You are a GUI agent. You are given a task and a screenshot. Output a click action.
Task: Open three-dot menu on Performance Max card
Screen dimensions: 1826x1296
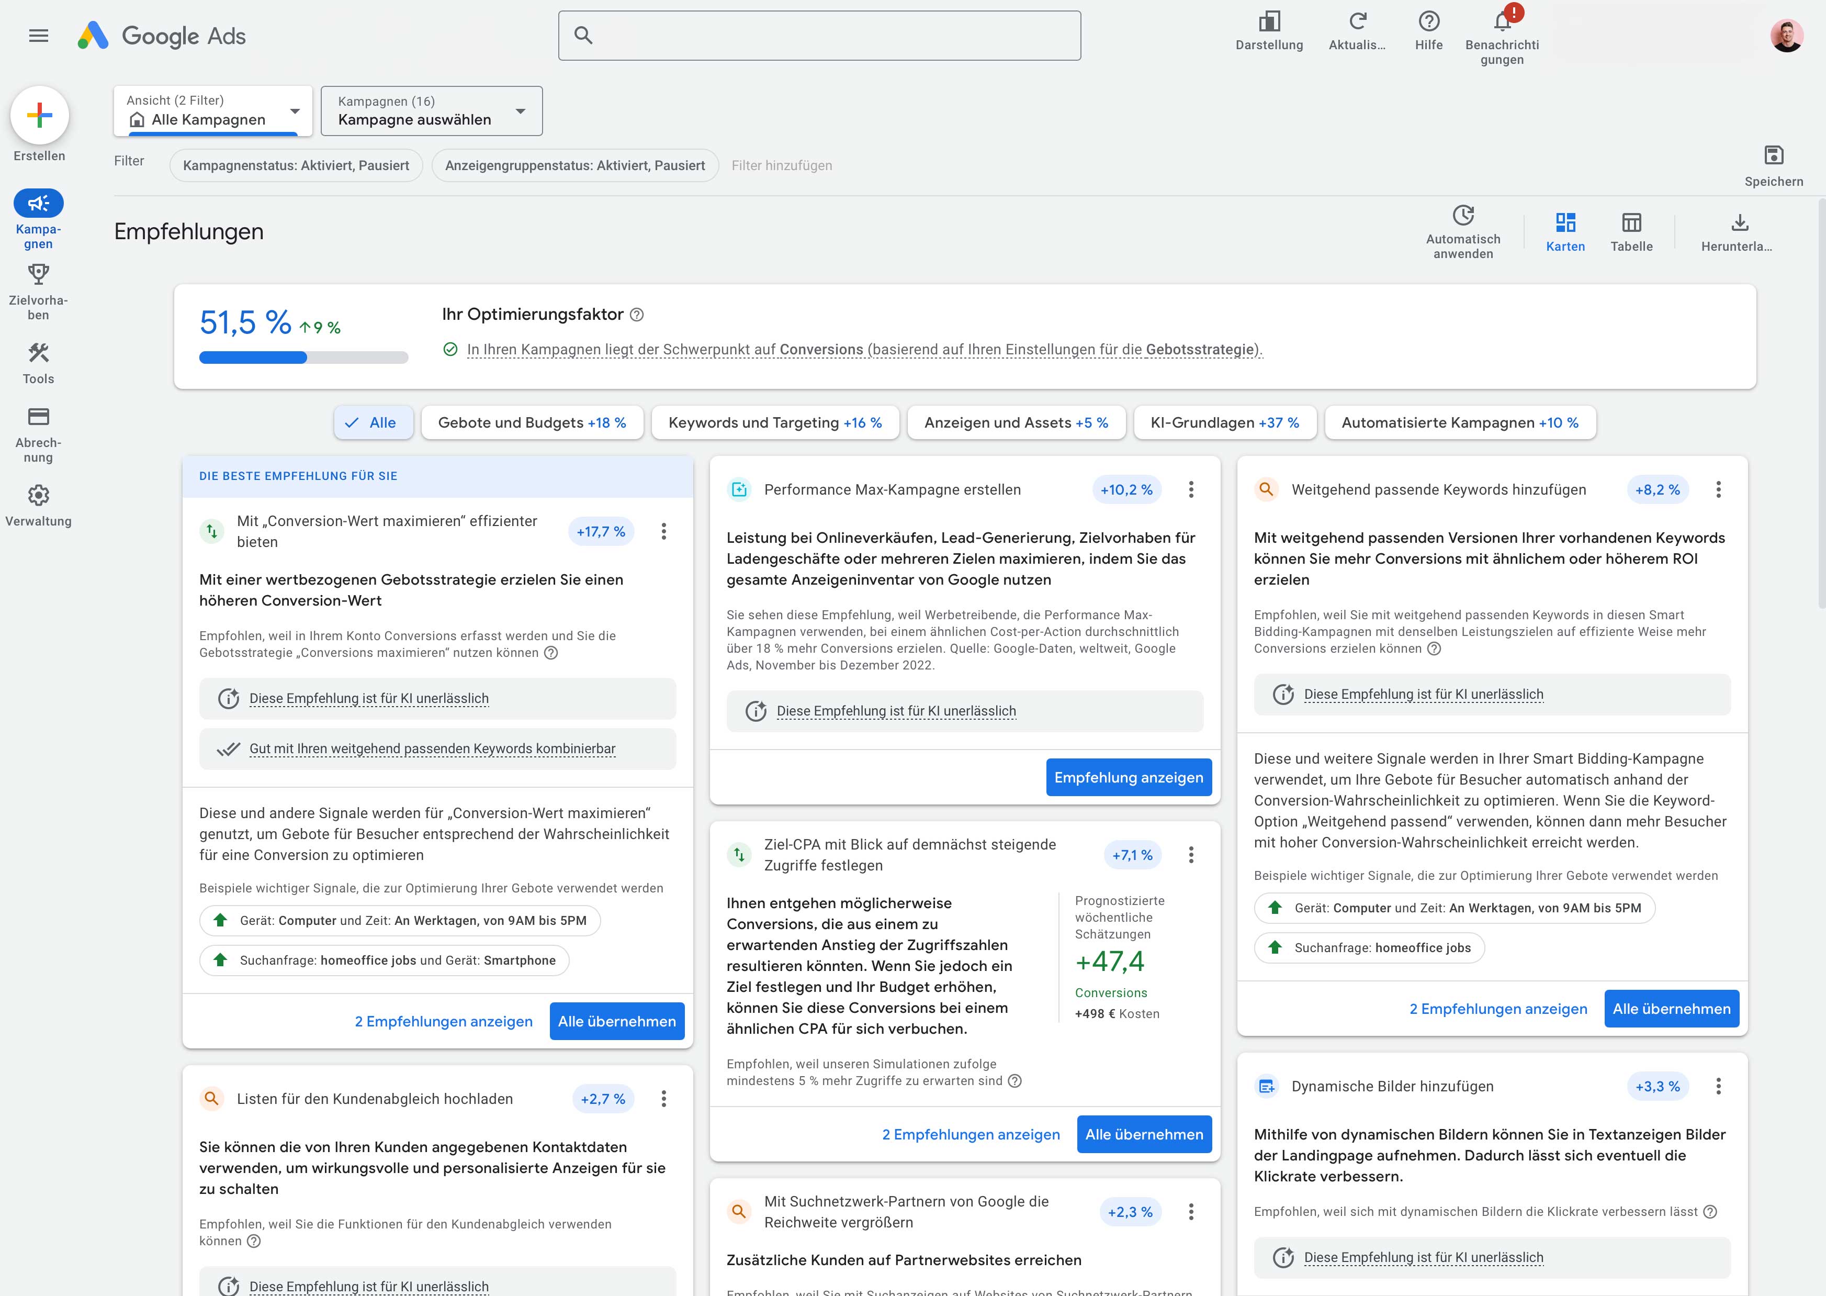[1191, 490]
